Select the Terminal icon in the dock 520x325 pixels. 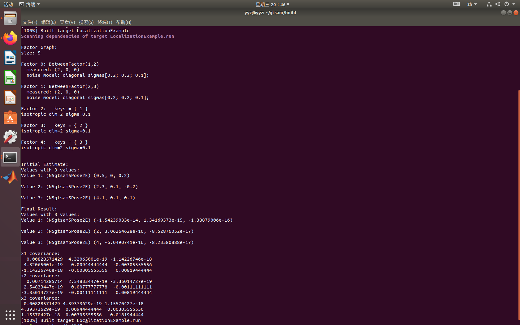[x=10, y=157]
